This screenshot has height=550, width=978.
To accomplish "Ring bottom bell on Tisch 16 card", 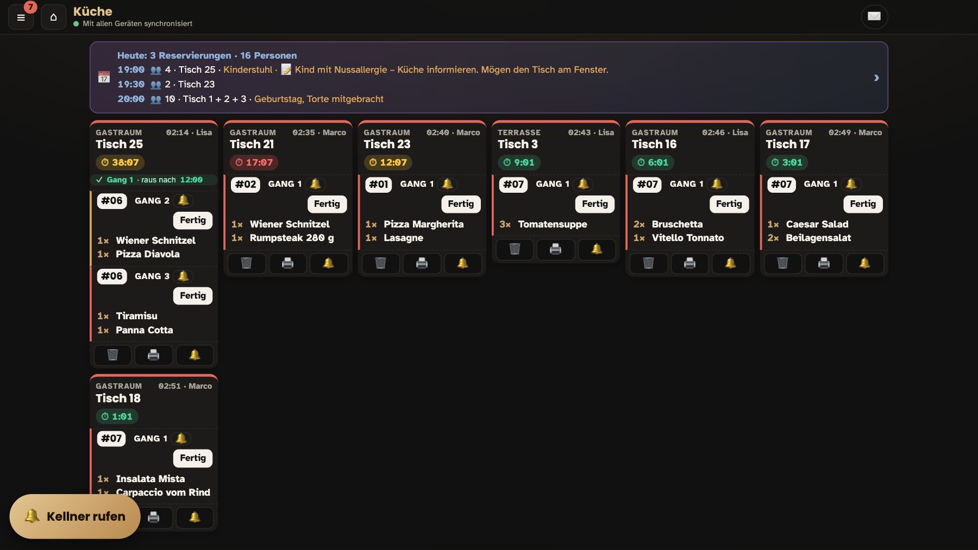I will tap(731, 263).
